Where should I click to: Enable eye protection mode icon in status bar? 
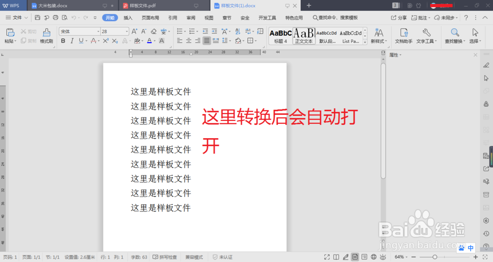click(x=383, y=257)
